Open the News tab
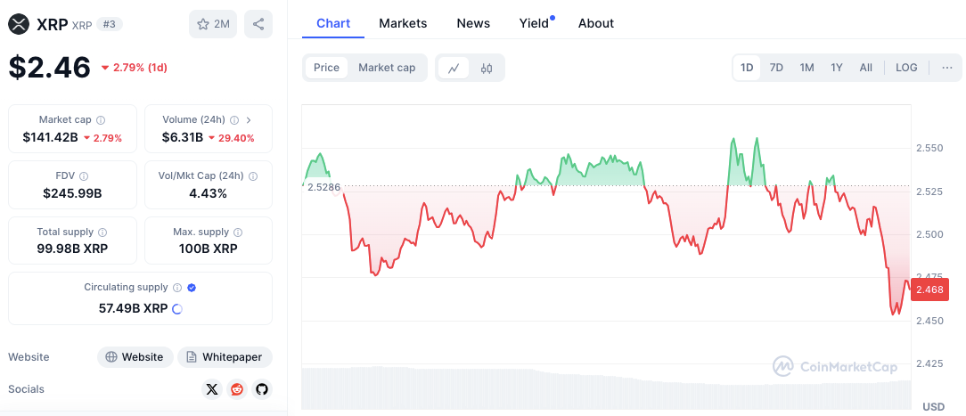Viewport: 966px width, 416px height. tap(473, 23)
